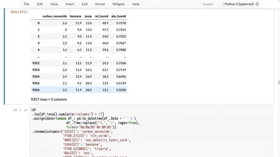Select row index 9352 in the table
Image resolution: width=280 pixels, height=157 pixels.
[36, 63]
